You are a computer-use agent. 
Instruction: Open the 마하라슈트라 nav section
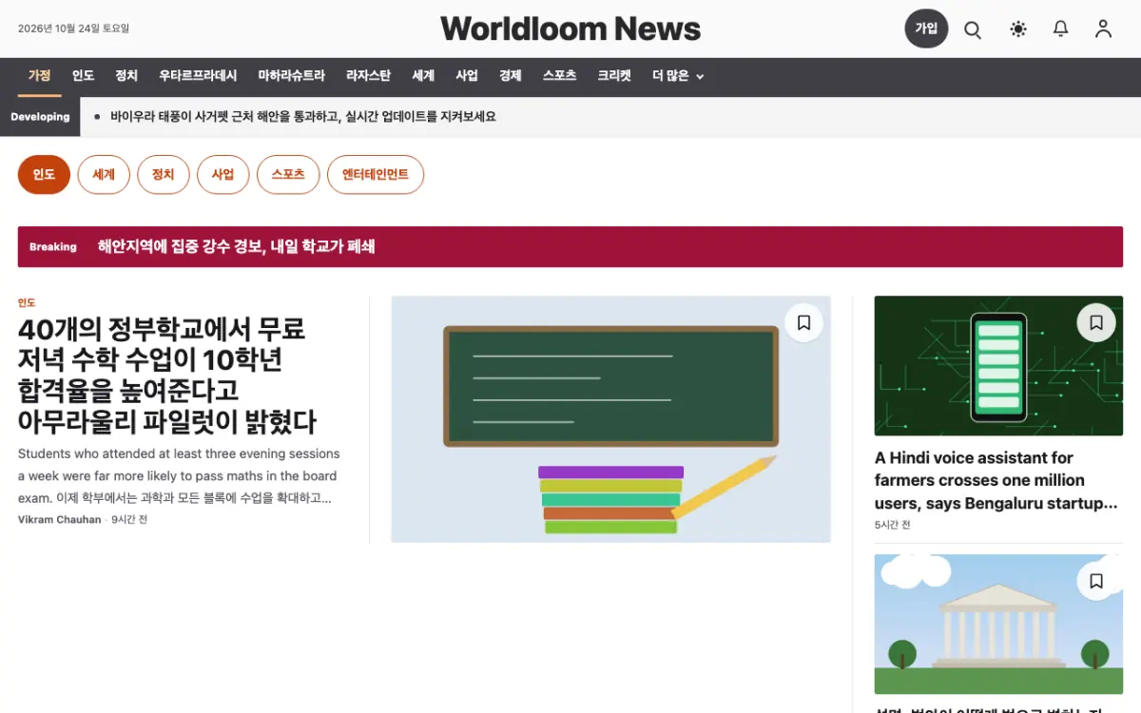[x=291, y=76]
